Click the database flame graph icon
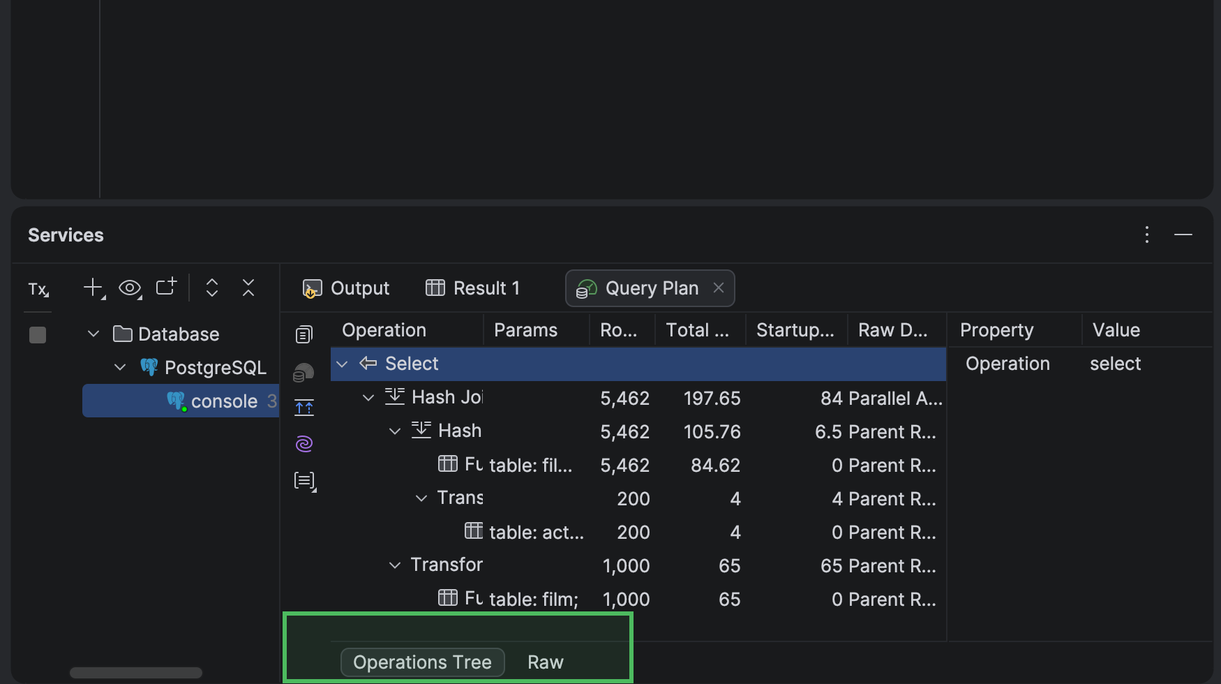 coord(304,372)
